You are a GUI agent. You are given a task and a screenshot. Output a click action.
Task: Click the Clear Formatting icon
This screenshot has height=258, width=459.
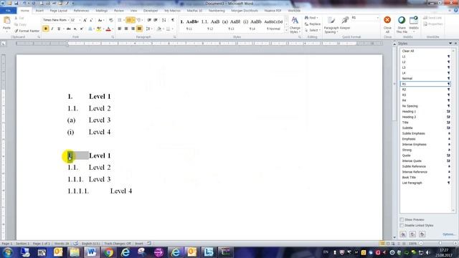[111, 20]
